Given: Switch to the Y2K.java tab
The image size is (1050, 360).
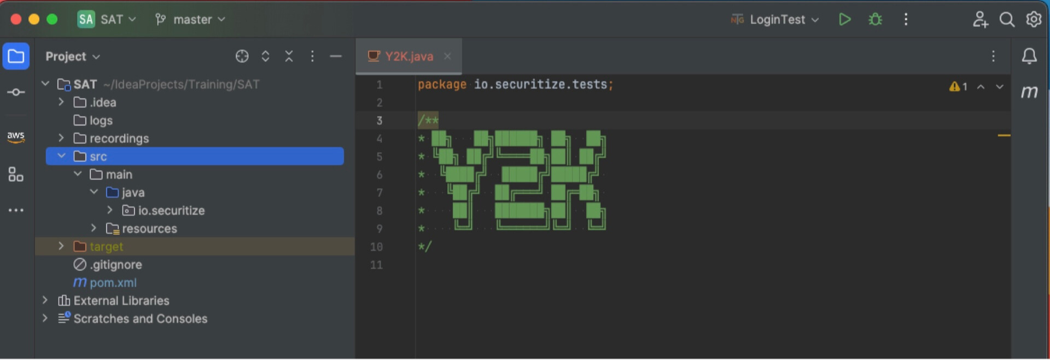Looking at the screenshot, I should point(408,56).
